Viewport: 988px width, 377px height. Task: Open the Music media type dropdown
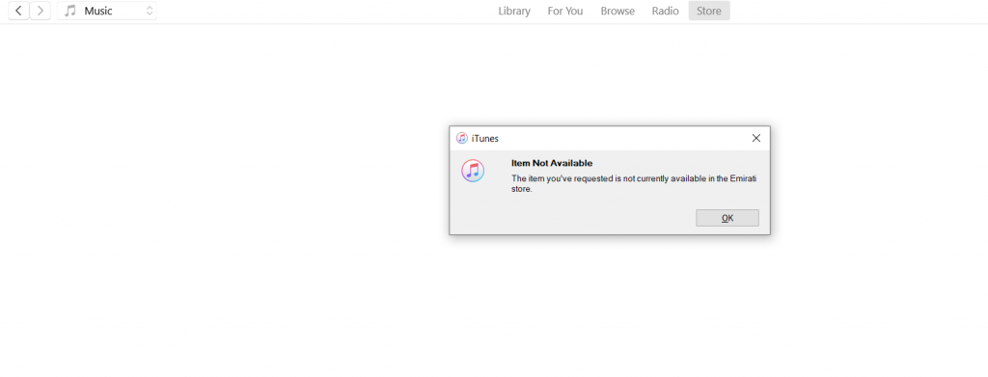107,11
